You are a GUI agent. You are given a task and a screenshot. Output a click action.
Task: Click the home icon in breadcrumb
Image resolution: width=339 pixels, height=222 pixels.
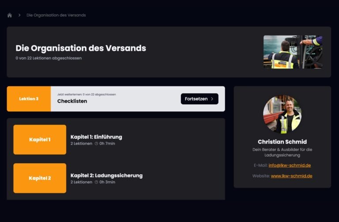click(10, 15)
